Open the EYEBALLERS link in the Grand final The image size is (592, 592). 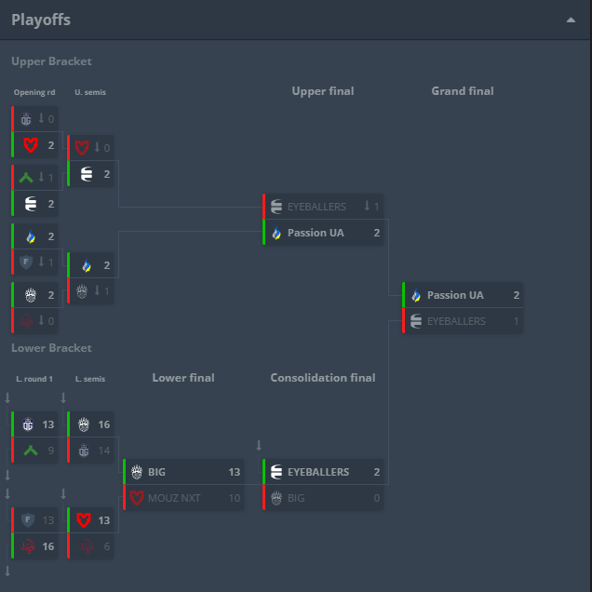tap(456, 321)
